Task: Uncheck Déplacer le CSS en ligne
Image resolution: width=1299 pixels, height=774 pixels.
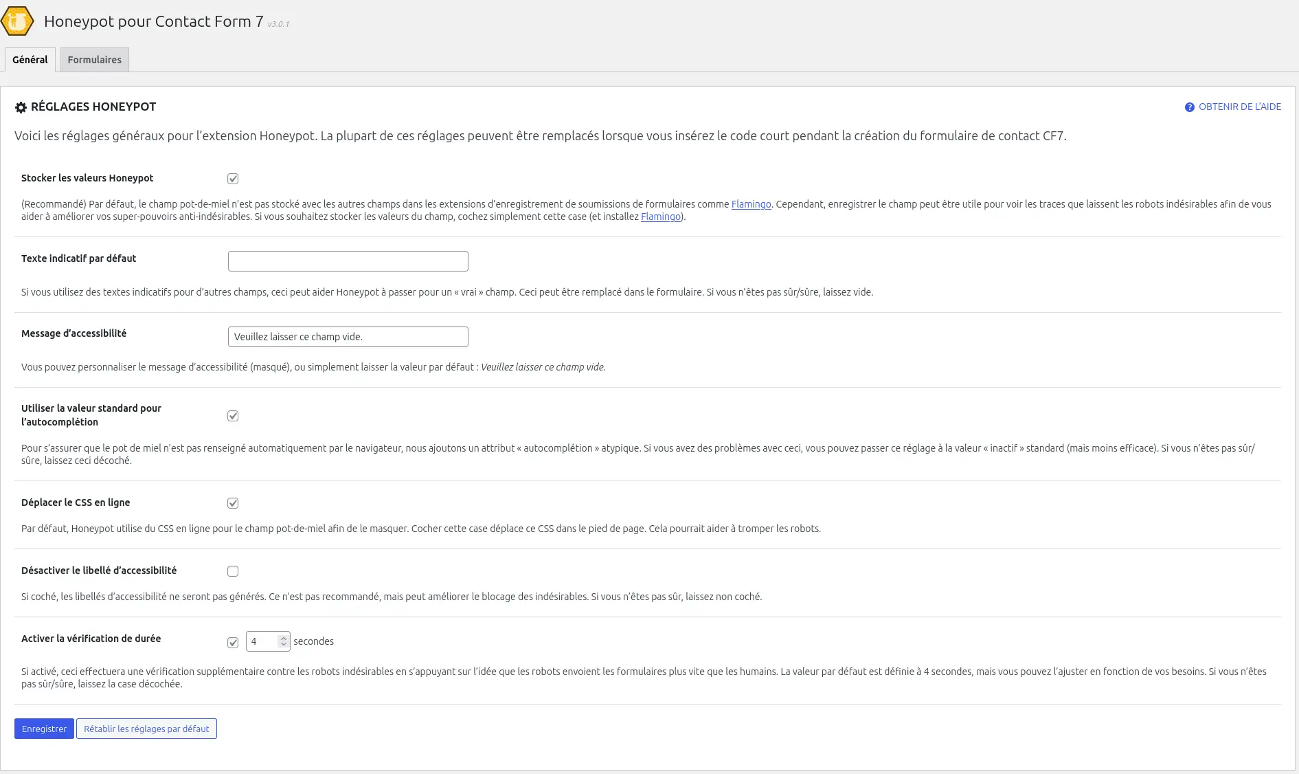Action: coord(233,503)
